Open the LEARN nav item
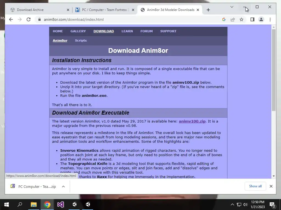This screenshot has width=281, height=210. 127,31
